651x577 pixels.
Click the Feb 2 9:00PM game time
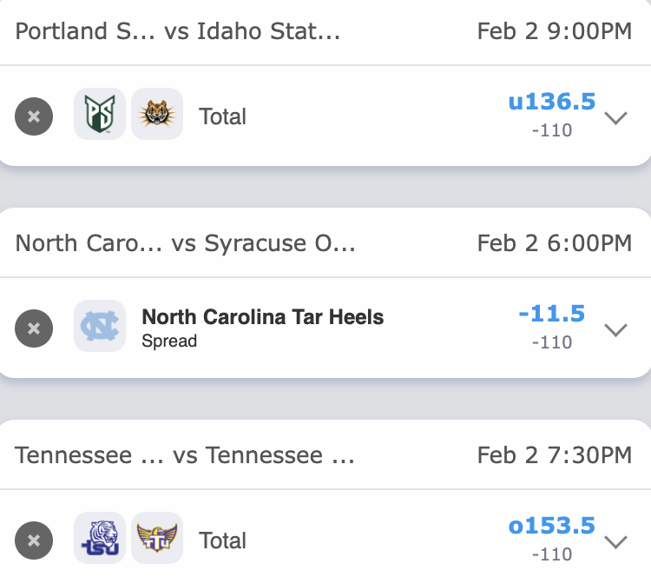click(x=555, y=32)
